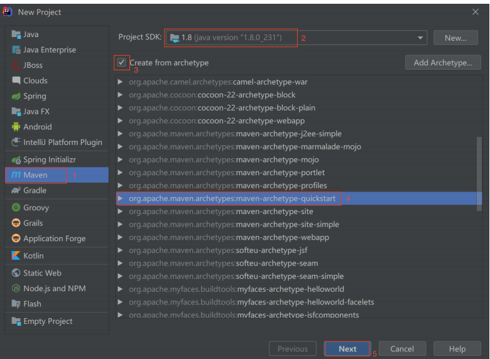490x359 pixels.
Task: Click the Java project type icon
Action: click(16, 35)
